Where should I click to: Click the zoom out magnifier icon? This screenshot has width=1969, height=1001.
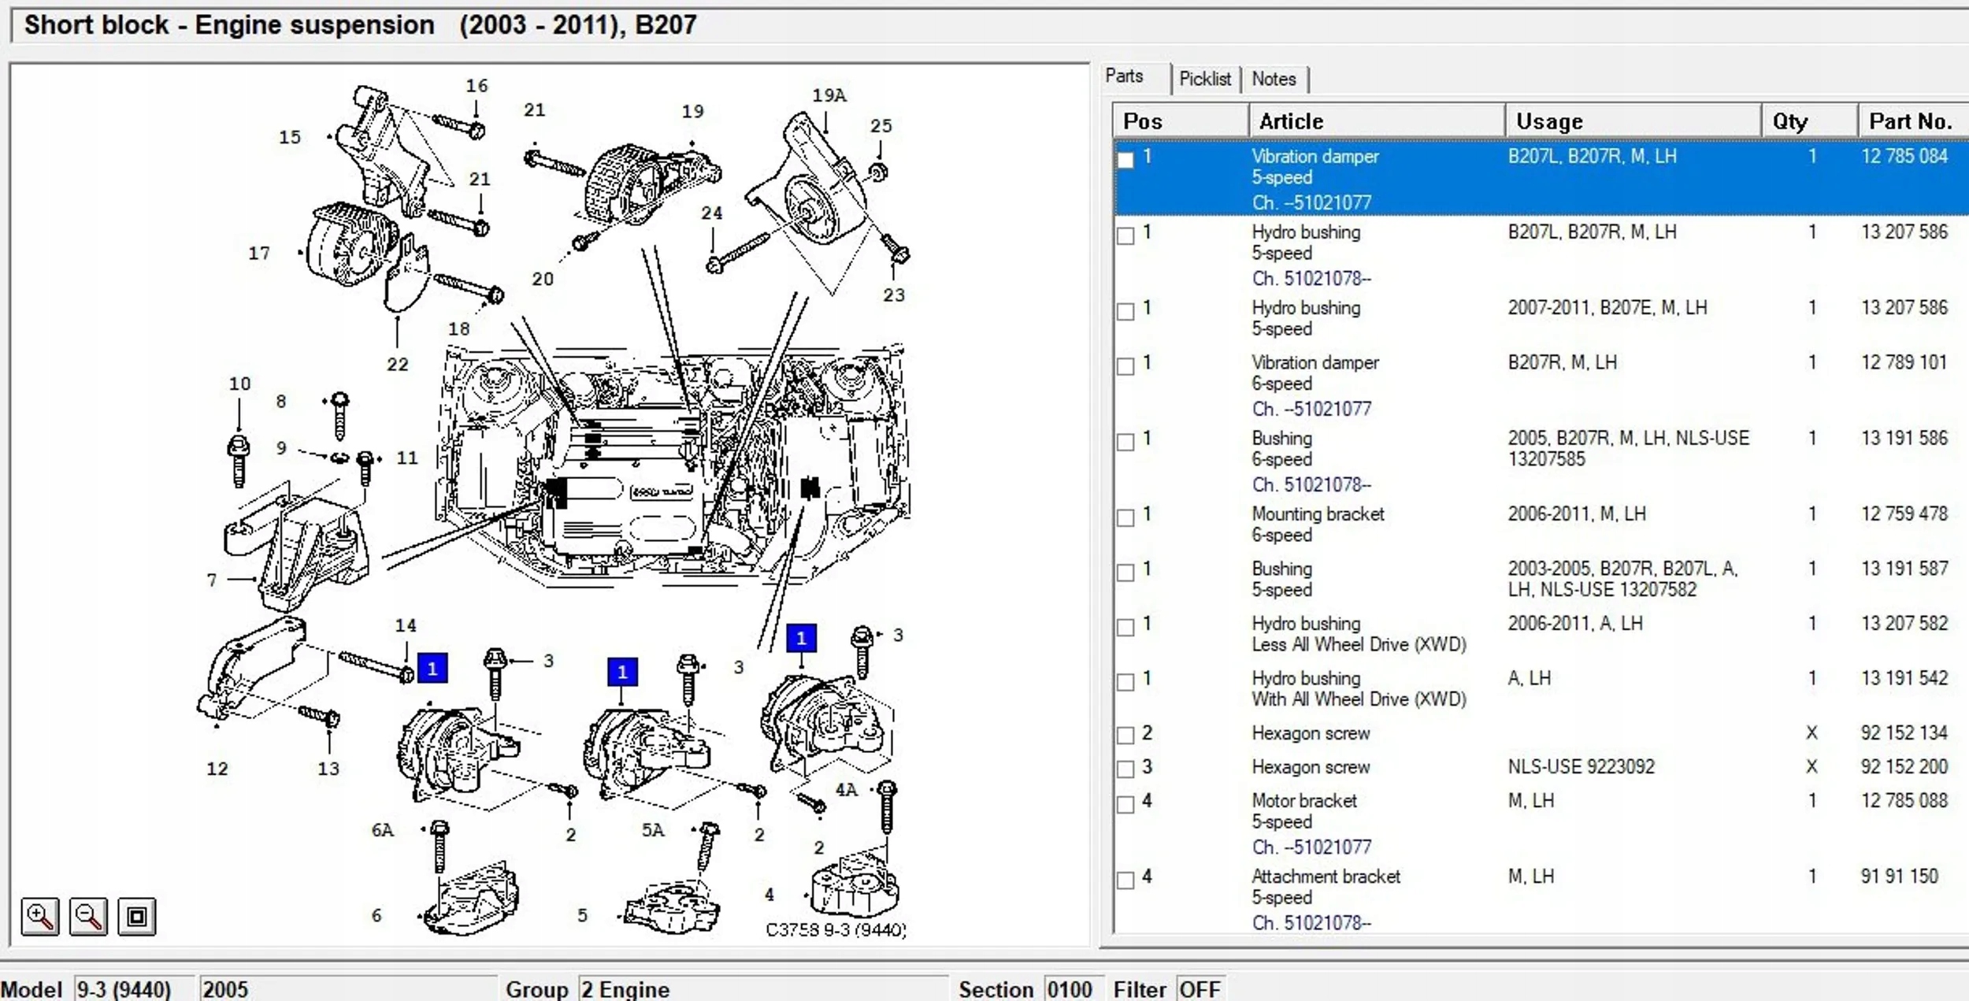pos(88,917)
